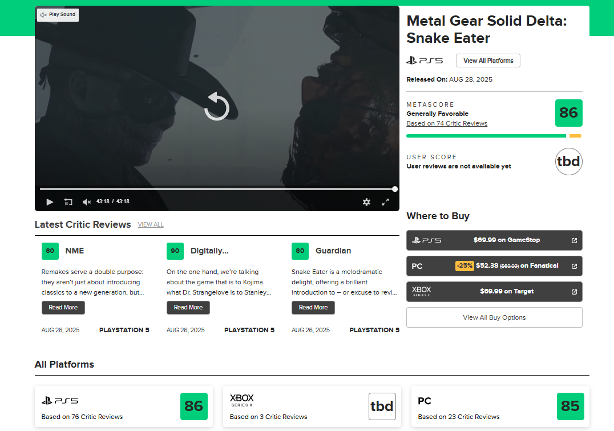The width and height of the screenshot is (614, 431).
Task: Click the Digitally review score 90 badge
Action: pos(175,251)
